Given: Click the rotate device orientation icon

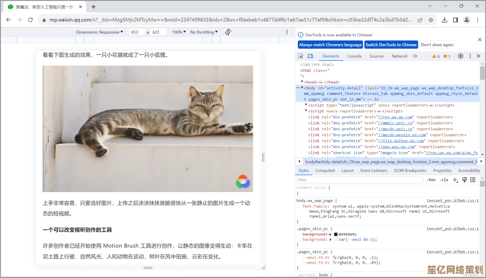Looking at the screenshot, I should point(228,32).
